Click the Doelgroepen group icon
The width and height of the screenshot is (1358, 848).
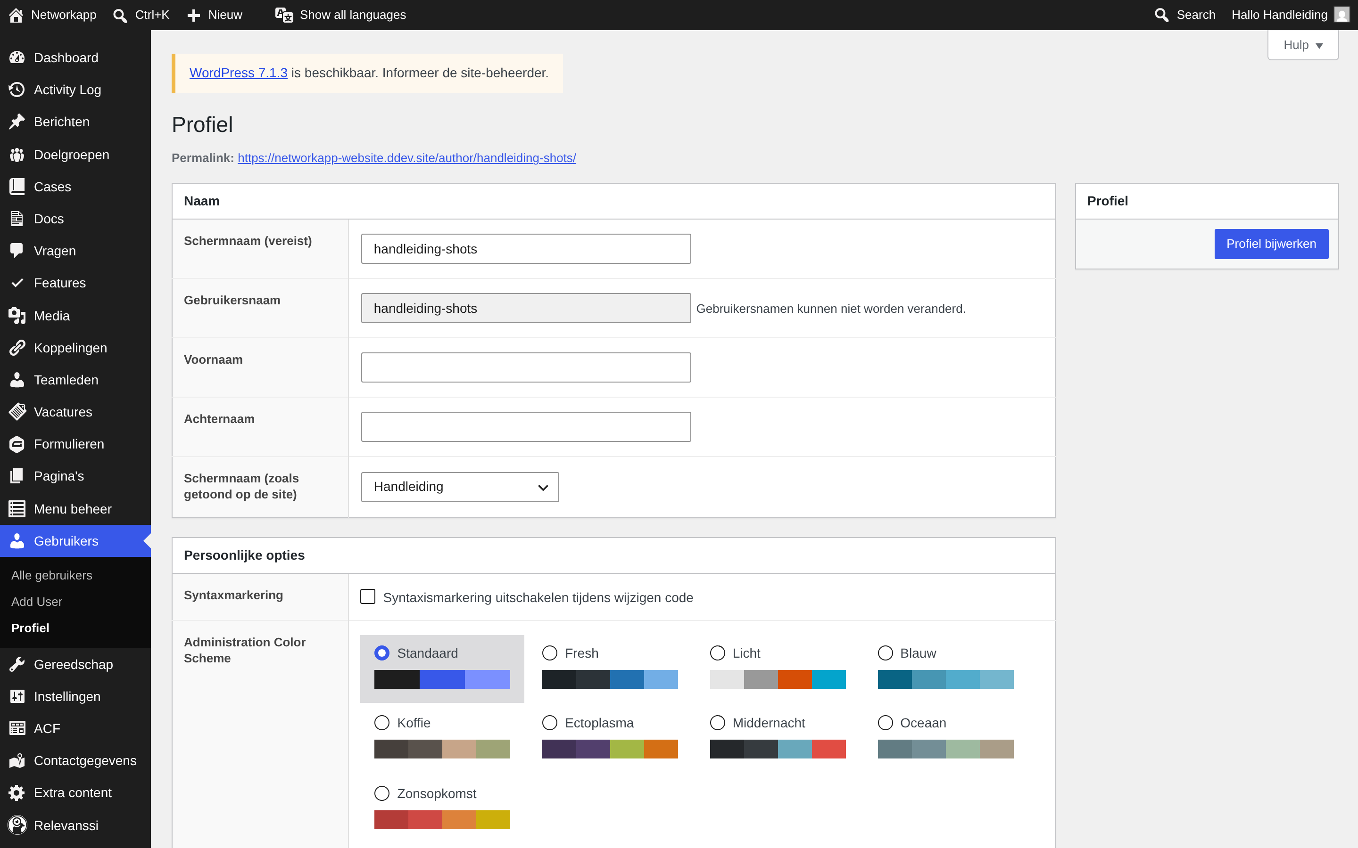[x=17, y=155]
